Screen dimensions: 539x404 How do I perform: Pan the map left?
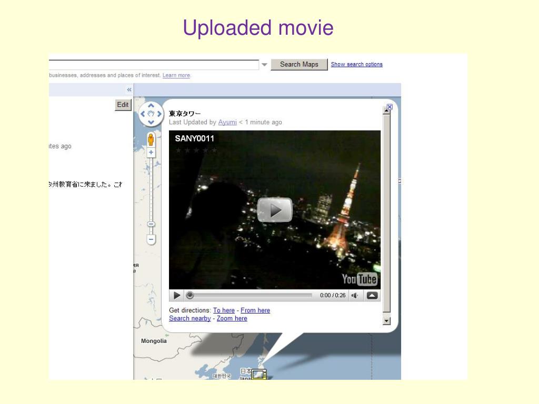(x=143, y=114)
